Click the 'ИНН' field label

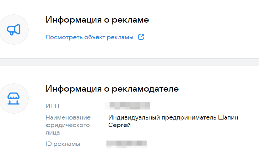52,106
